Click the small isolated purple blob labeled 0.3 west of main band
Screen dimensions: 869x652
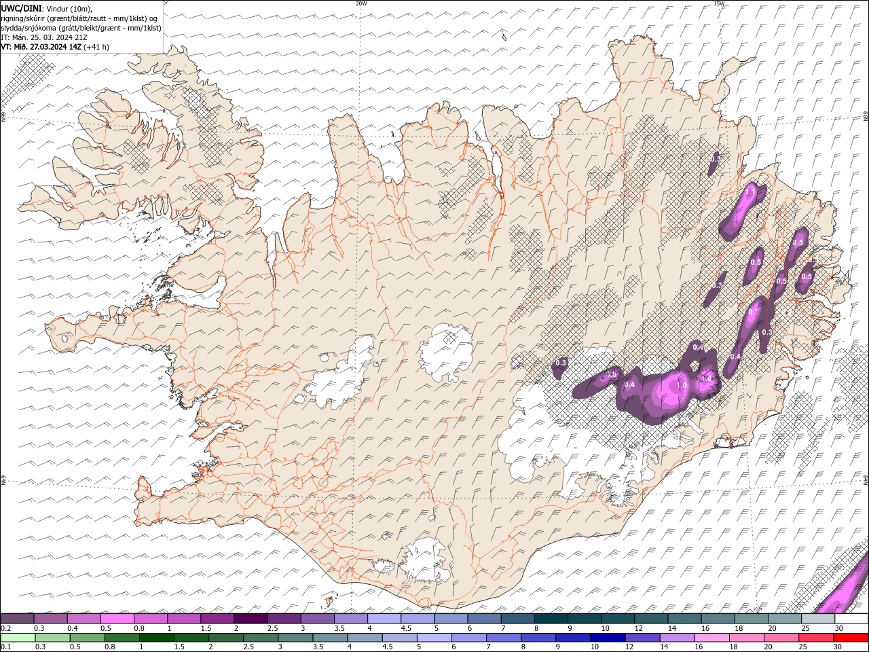point(561,367)
